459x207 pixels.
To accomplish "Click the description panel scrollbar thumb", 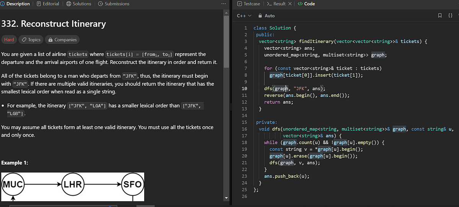I will pos(226,42).
